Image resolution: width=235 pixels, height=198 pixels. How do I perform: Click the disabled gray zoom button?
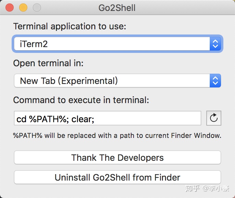coord(36,8)
